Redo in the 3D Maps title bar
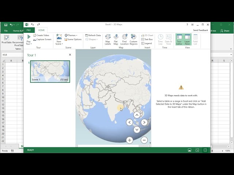 pos(38,24)
